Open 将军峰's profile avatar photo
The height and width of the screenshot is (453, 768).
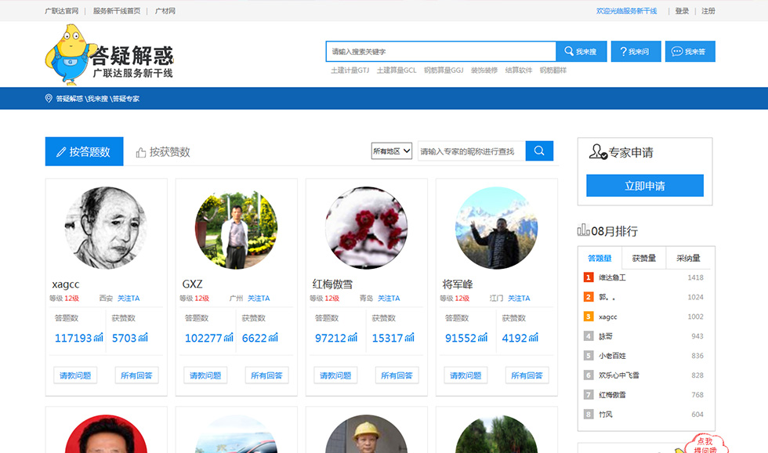[x=496, y=228]
